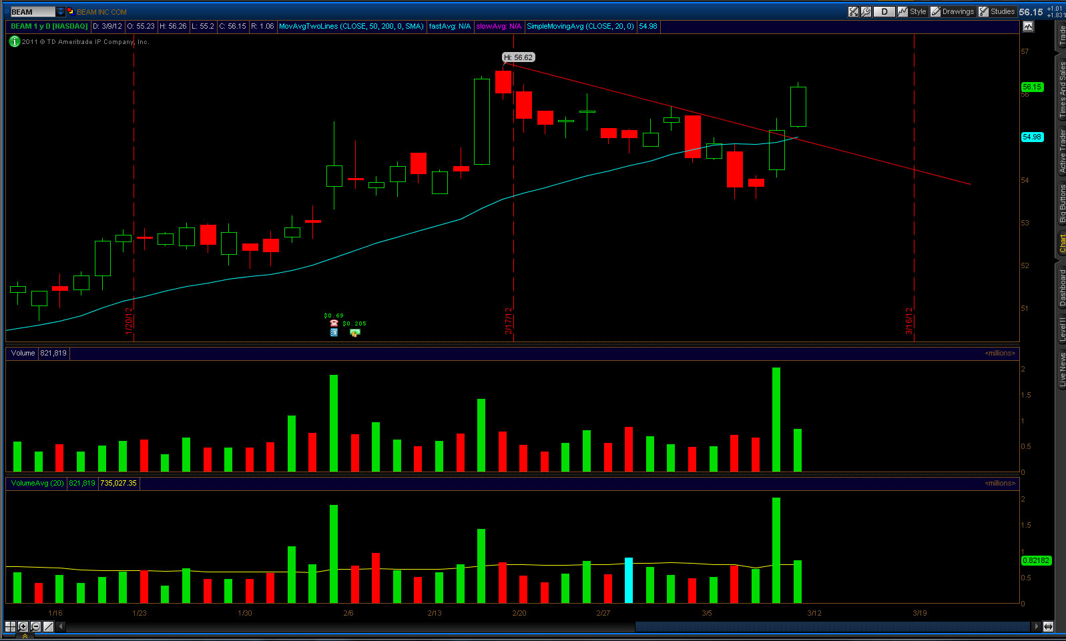Open the symbol selector dropdown arrow

tap(61, 11)
